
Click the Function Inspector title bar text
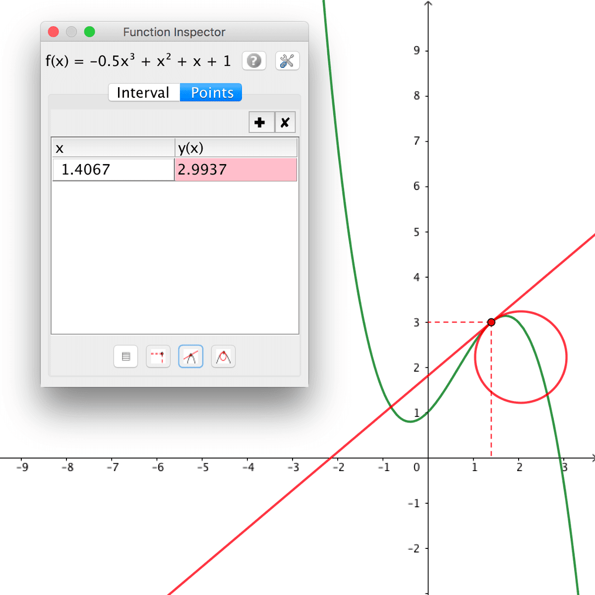(x=175, y=32)
